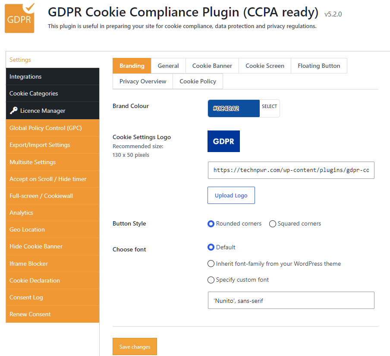Select the Default font option

point(211,247)
